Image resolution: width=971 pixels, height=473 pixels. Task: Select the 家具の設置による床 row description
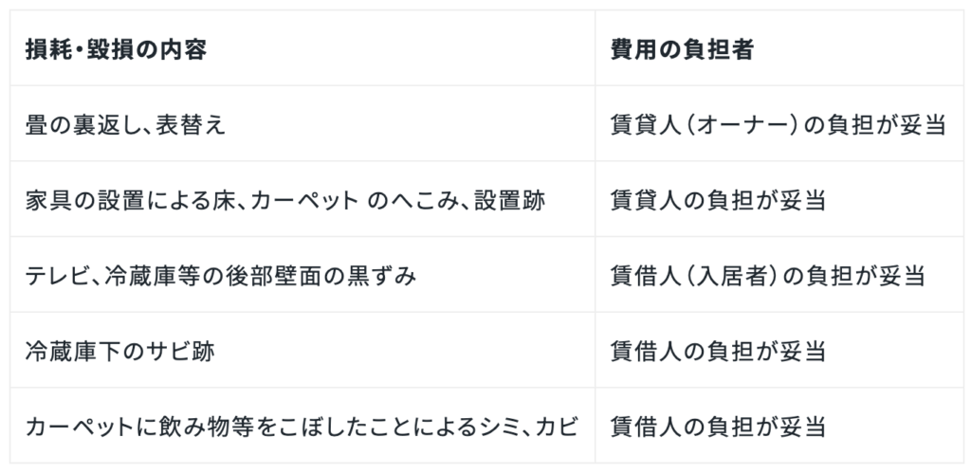pos(284,201)
